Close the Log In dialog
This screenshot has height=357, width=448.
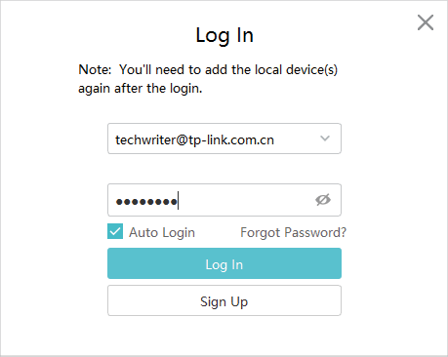[426, 22]
